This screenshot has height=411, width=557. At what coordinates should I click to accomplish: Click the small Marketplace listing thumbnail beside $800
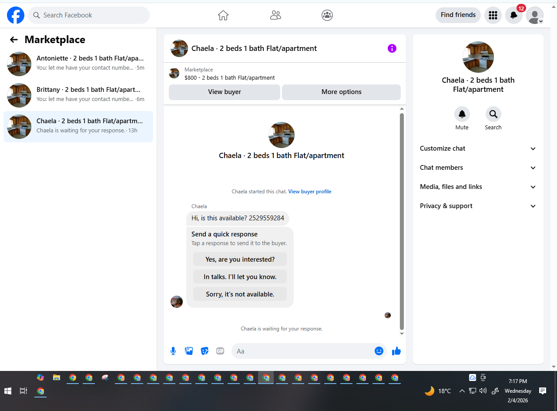click(174, 73)
